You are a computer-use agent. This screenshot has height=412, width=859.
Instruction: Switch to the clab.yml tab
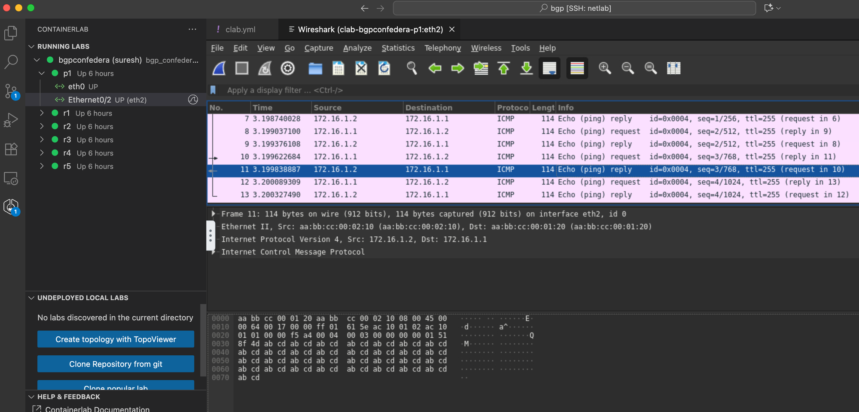(x=240, y=30)
